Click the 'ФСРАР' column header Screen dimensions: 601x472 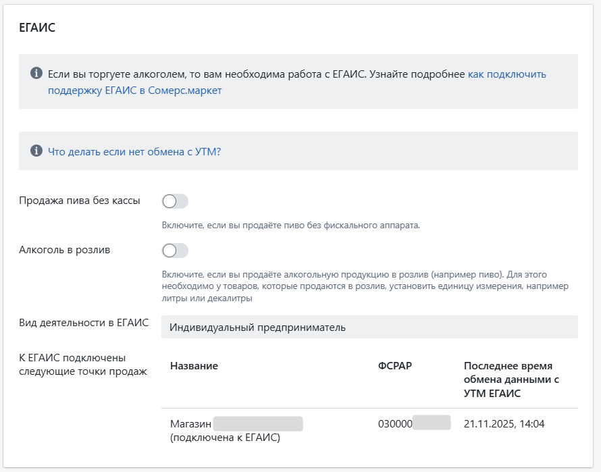(395, 366)
